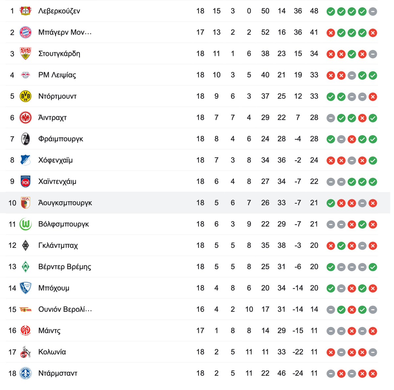Click the Köln goat crest

pos(25,352)
